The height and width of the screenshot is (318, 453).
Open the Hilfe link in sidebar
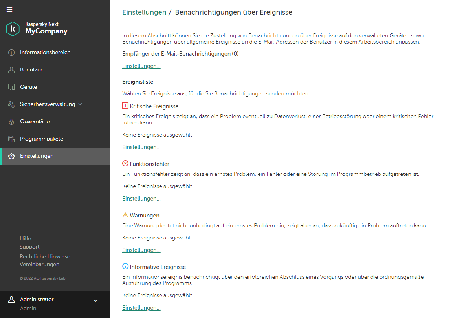tap(26, 238)
